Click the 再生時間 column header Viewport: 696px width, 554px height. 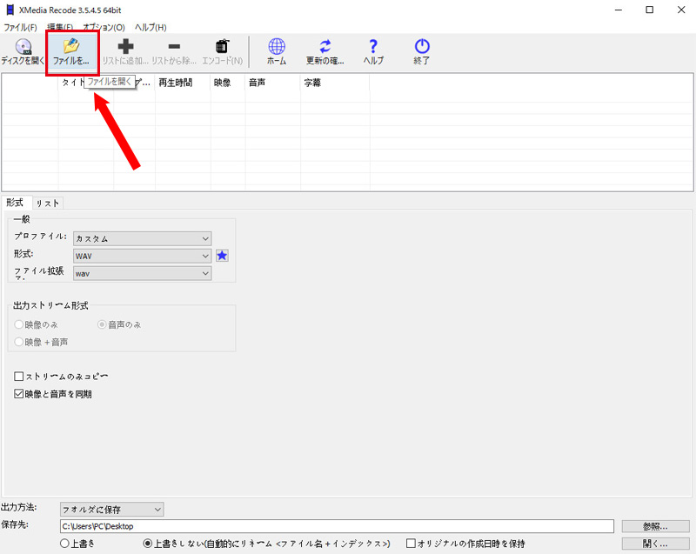183,83
